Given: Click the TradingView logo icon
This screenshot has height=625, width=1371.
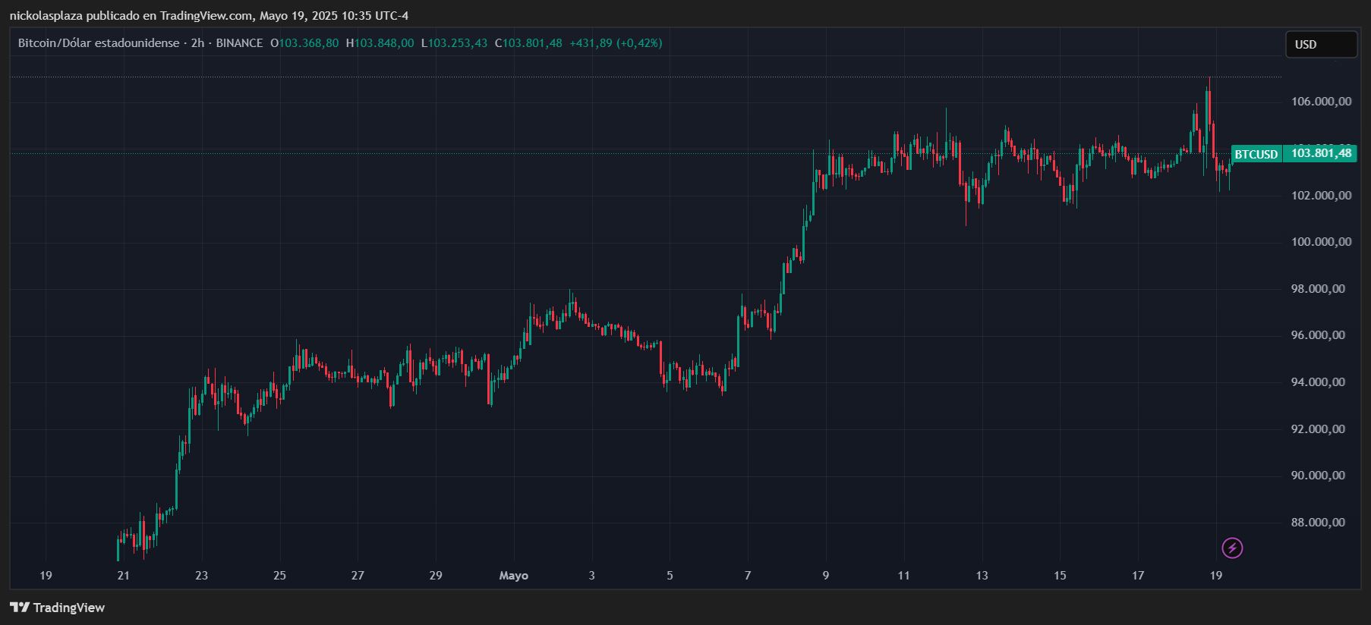Looking at the screenshot, I should [20, 608].
